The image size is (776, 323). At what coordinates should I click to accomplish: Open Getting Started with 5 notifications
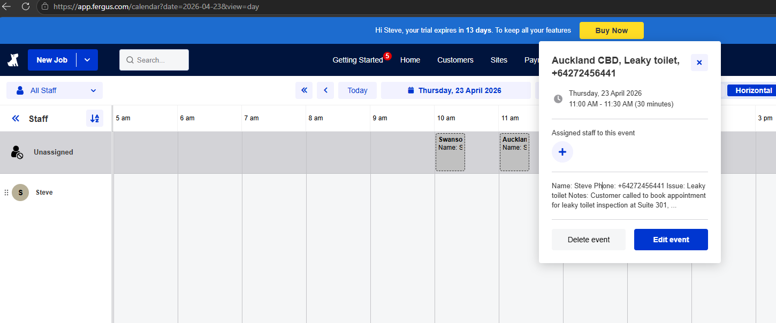(357, 60)
